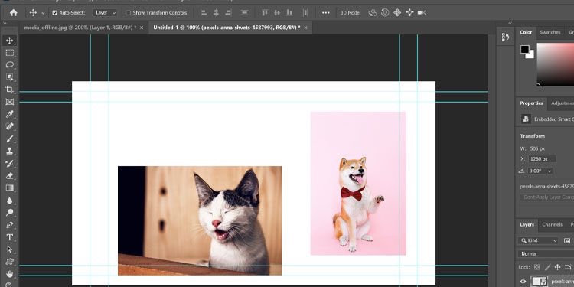Select the Blur tool
This screenshot has width=574, height=287.
[9, 201]
